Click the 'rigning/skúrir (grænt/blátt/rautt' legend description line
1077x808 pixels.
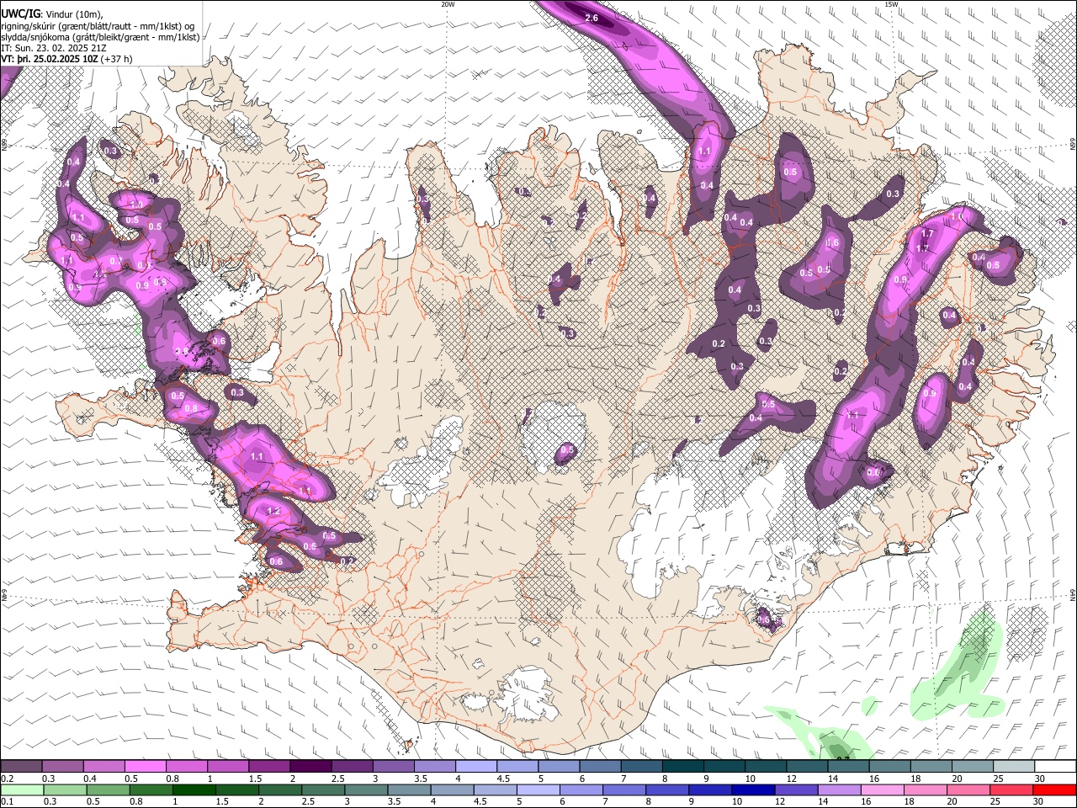tap(98, 25)
